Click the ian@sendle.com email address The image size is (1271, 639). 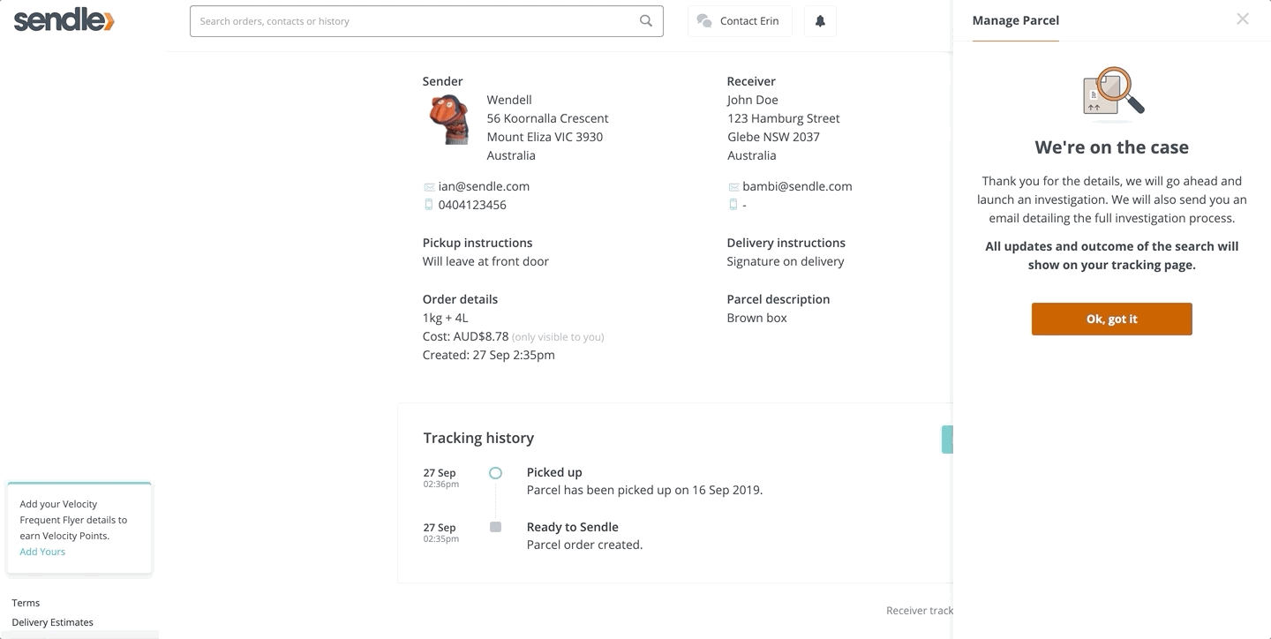pyautogui.click(x=484, y=186)
